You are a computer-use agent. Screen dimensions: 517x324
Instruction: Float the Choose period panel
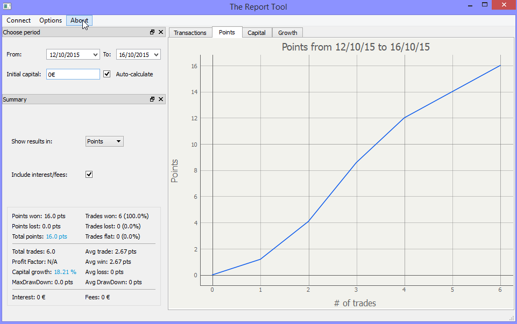[x=152, y=32]
